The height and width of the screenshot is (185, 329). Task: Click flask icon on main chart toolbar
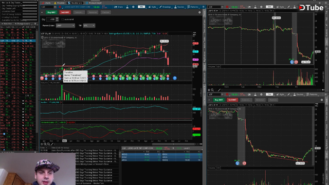tap(127, 7)
